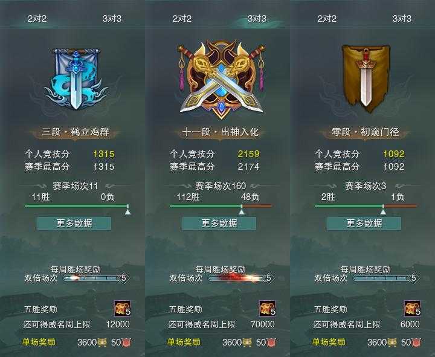Viewport: 435px width, 357px height.
Task: Open the five-win reward chest in left panel
Action: (122, 309)
